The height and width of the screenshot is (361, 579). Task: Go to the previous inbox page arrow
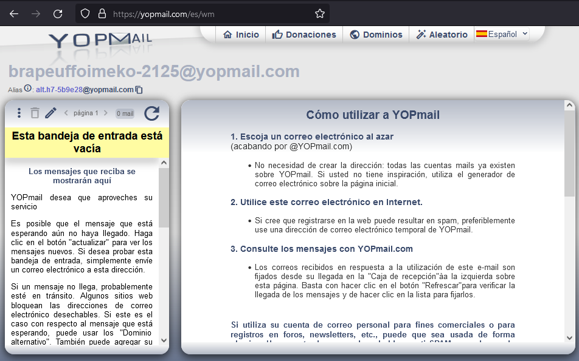pyautogui.click(x=66, y=113)
